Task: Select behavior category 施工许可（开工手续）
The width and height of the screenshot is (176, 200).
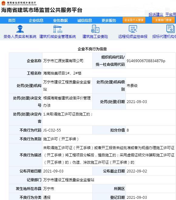Action: click(61, 139)
